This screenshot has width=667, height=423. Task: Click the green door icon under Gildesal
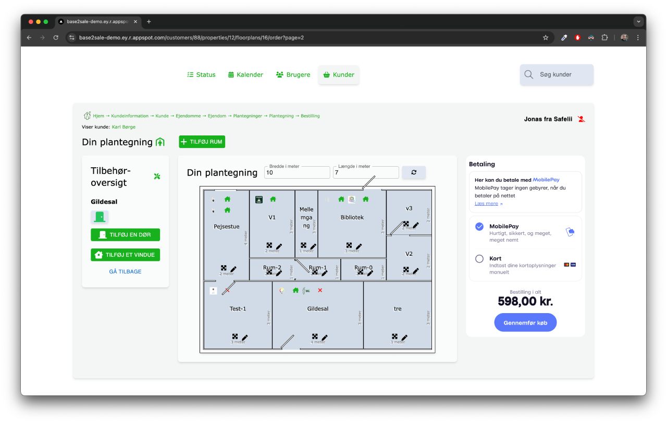pos(100,217)
